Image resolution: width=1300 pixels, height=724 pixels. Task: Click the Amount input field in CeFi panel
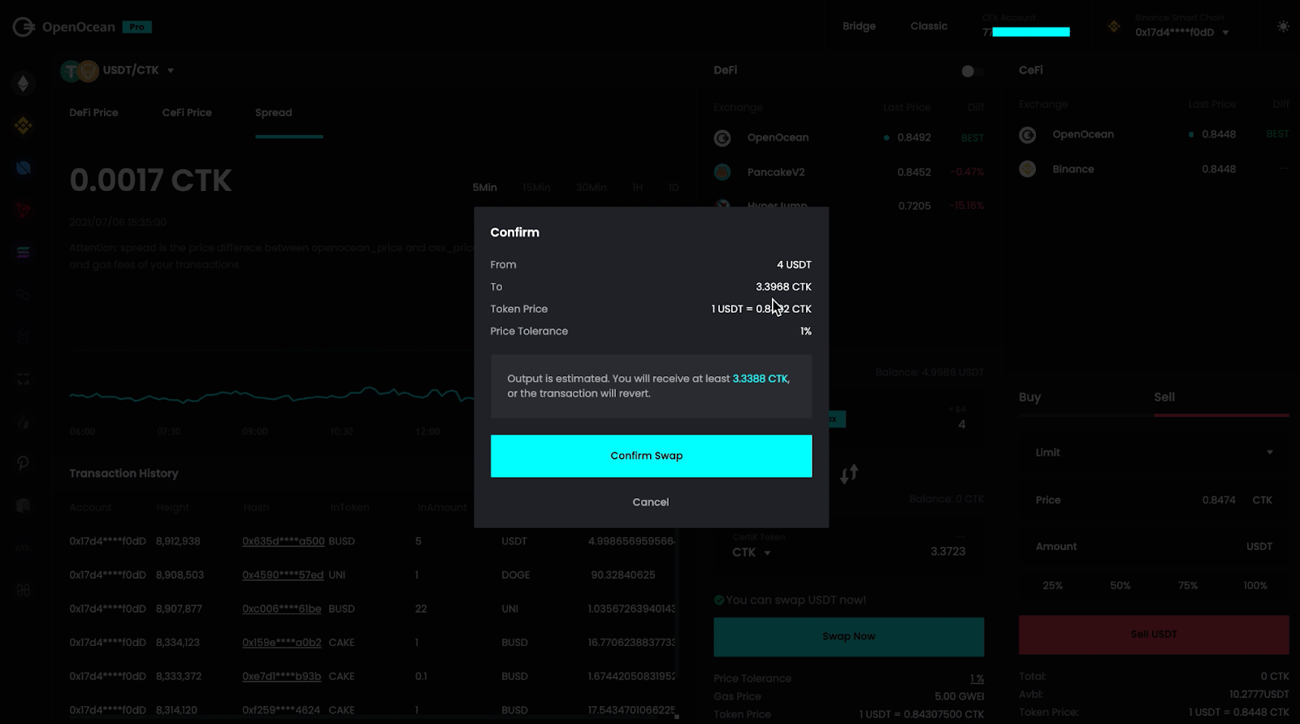[x=1154, y=547]
